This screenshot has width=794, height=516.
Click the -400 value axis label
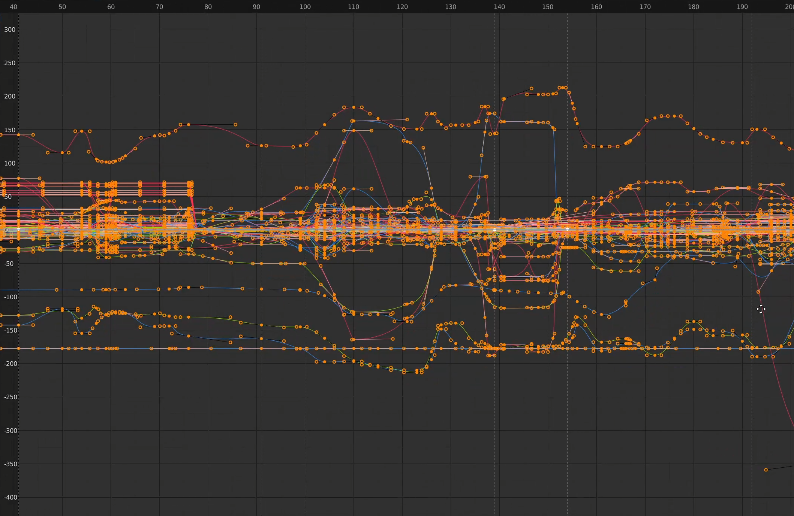(x=10, y=497)
